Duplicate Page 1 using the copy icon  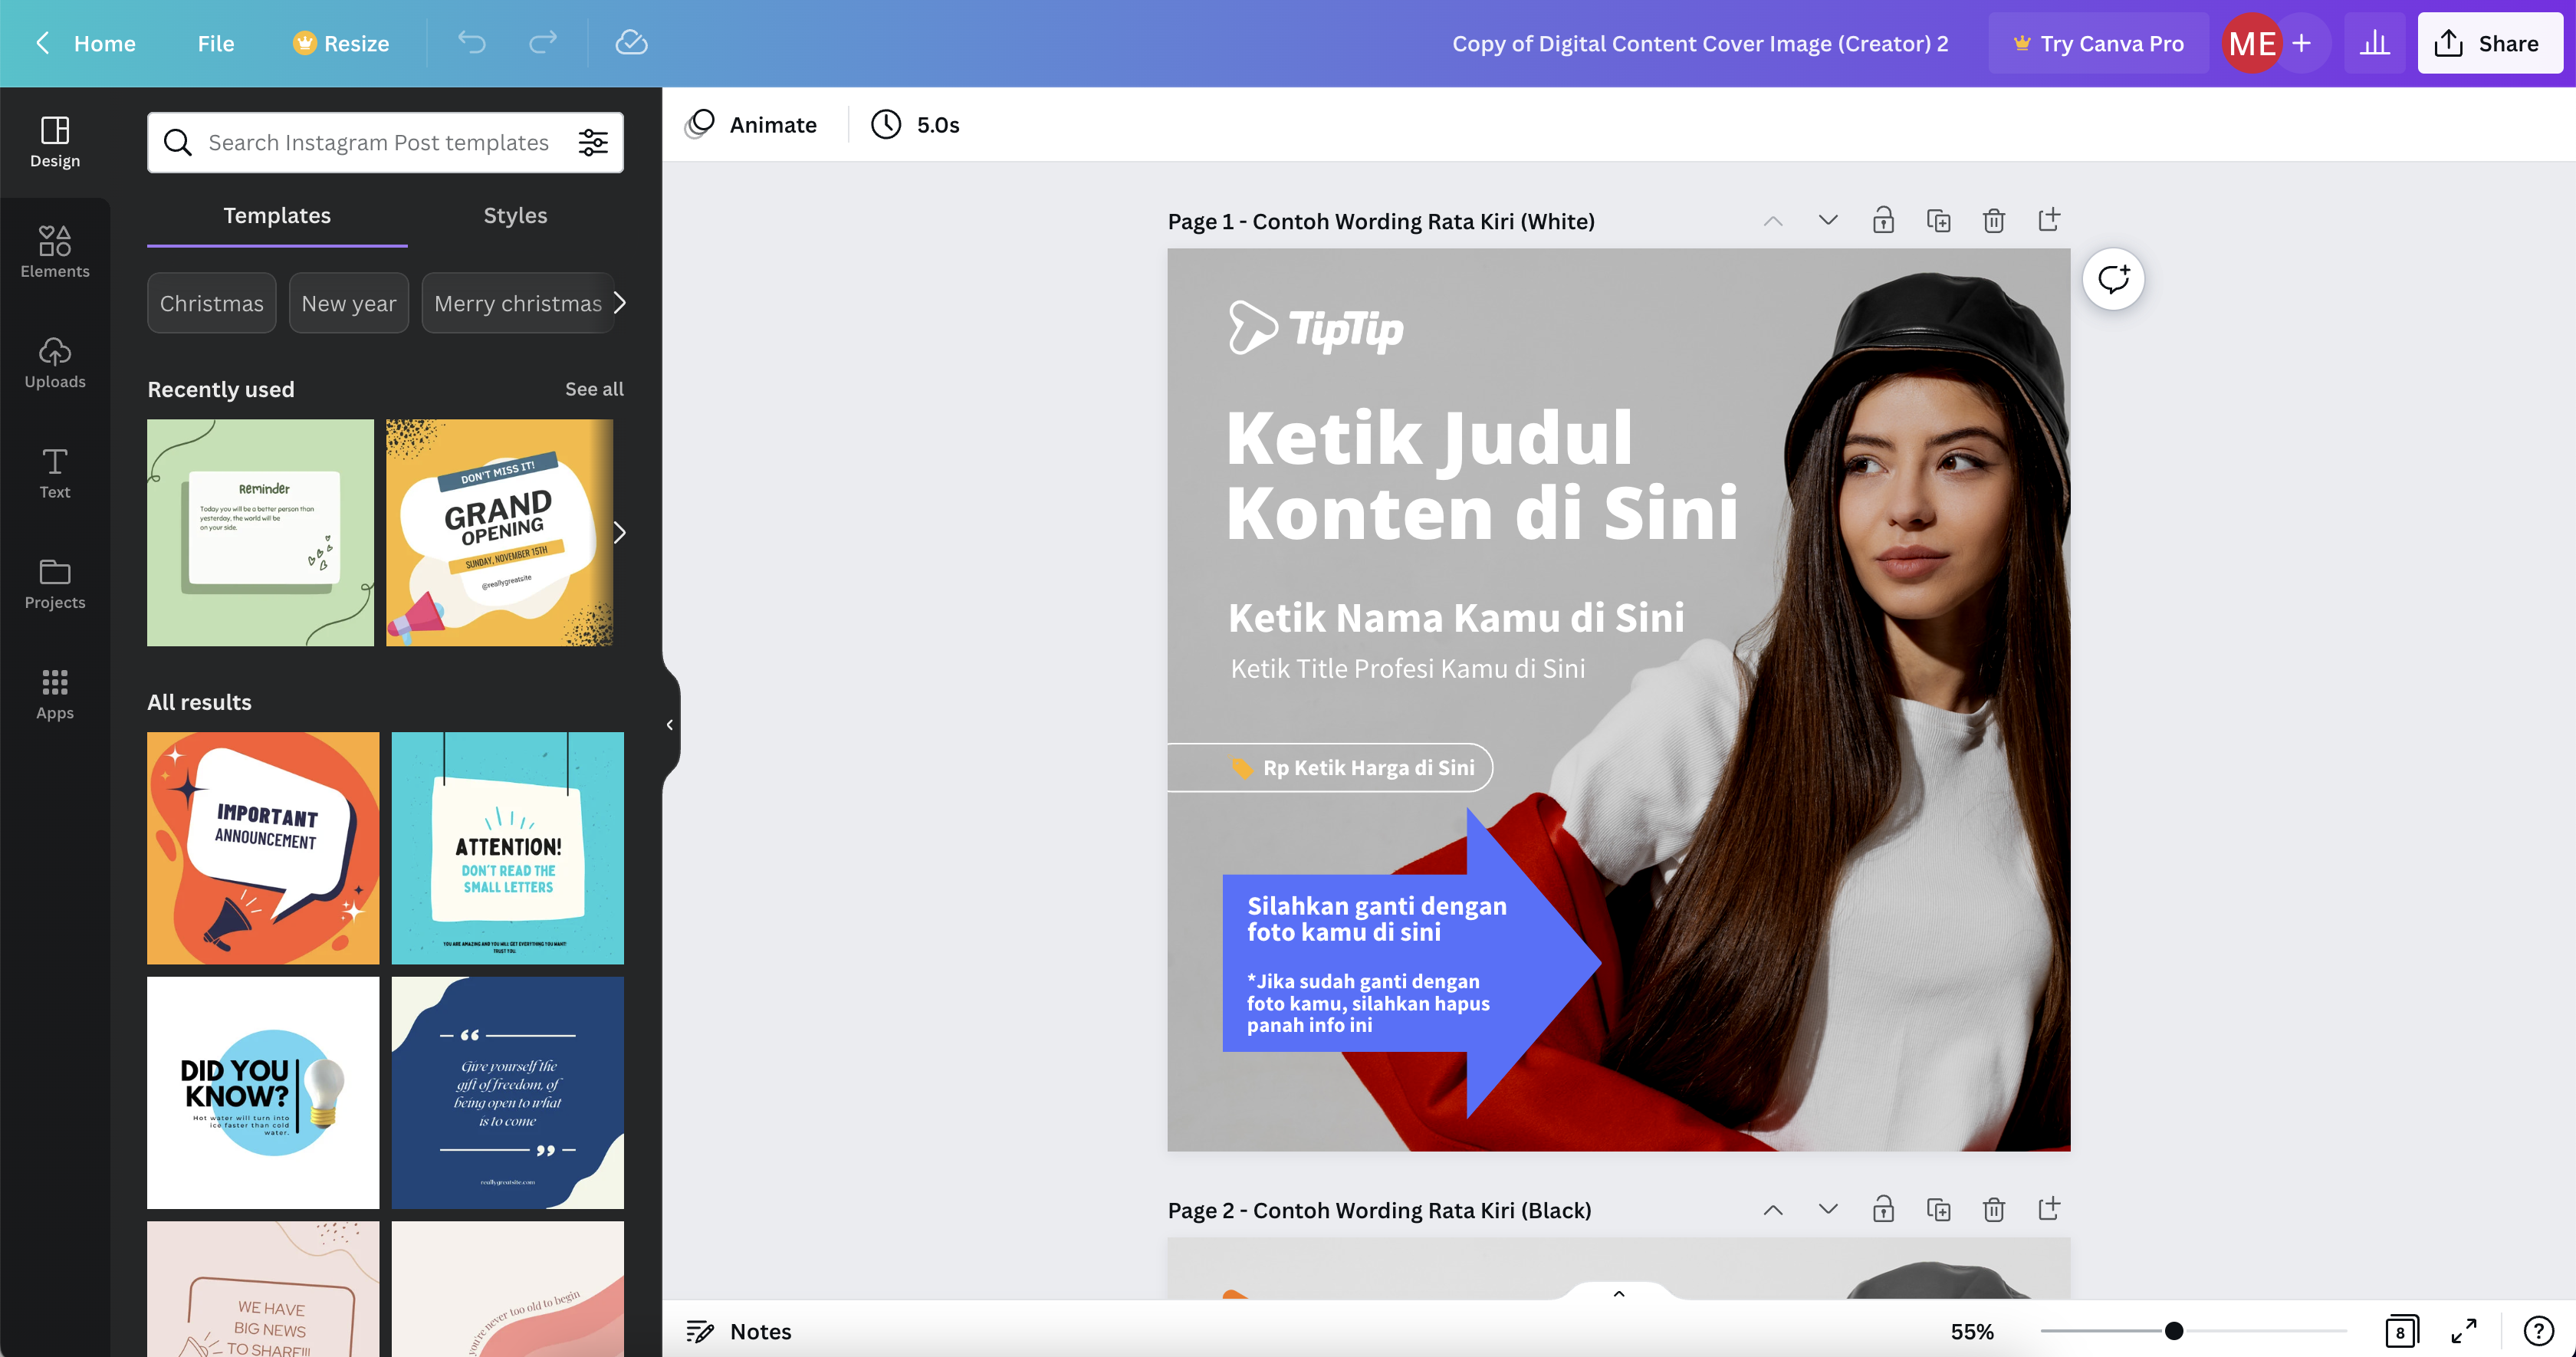1938,221
